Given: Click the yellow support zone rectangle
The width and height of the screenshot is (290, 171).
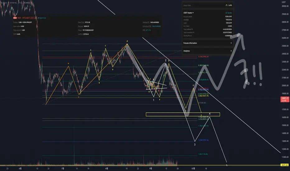Looking at the screenshot, I should click(183, 114).
